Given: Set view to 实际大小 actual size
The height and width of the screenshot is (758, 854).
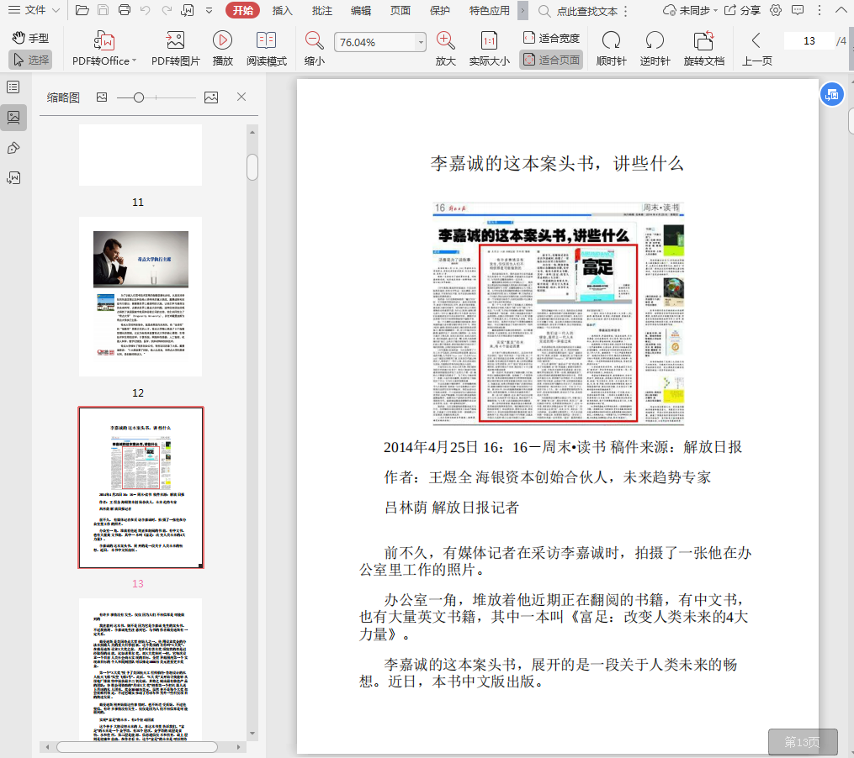Looking at the screenshot, I should pos(489,48).
